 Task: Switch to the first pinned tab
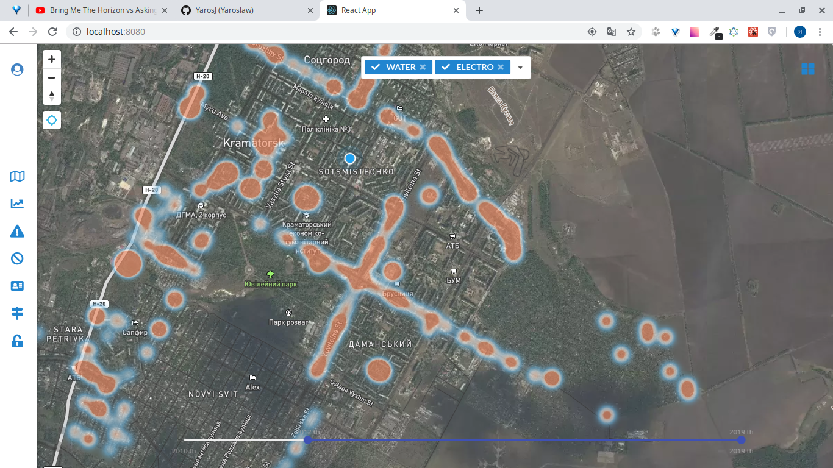16,10
